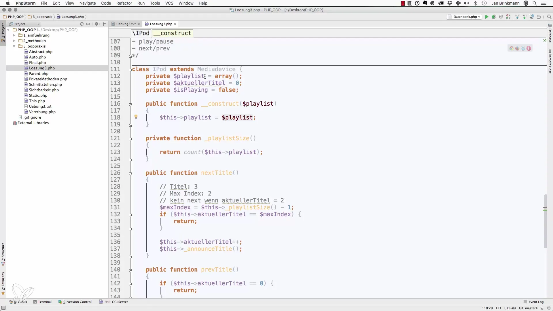Toggle tool window buttons icon bottom-left
The width and height of the screenshot is (553, 311).
(x=3, y=308)
